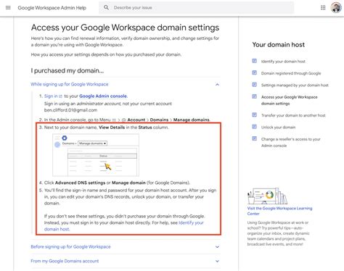The width and height of the screenshot is (344, 271).
Task: Open sidebar link Domain registered through Google
Action: tap(291, 73)
